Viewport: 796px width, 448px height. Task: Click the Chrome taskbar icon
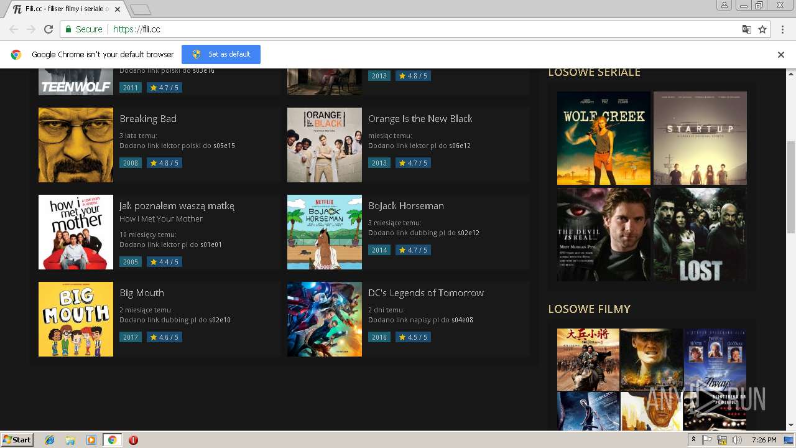pos(112,440)
